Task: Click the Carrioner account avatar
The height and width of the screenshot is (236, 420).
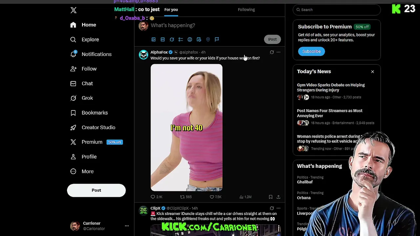Action: [x=75, y=226]
